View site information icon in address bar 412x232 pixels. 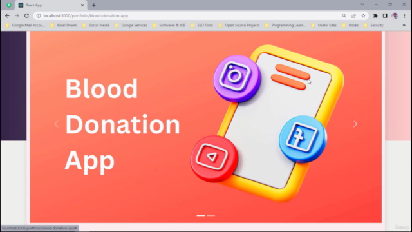pyautogui.click(x=39, y=15)
